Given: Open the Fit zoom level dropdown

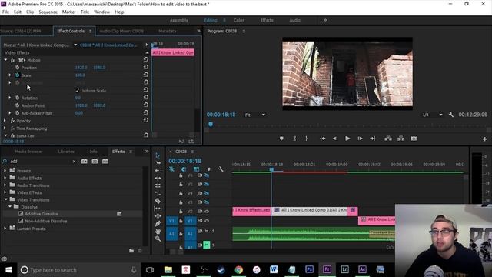Looking at the screenshot, I should 254,115.
